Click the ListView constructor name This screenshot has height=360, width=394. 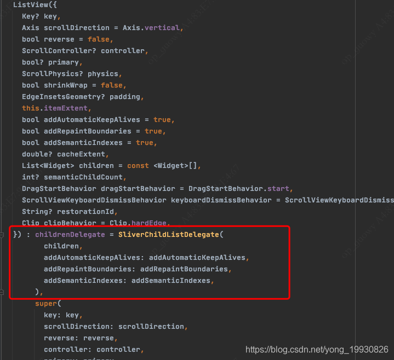tap(31, 5)
